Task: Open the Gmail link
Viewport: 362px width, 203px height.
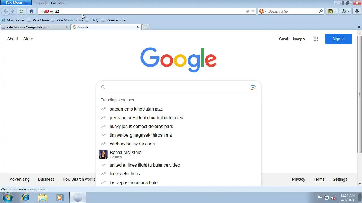Action: (284, 39)
